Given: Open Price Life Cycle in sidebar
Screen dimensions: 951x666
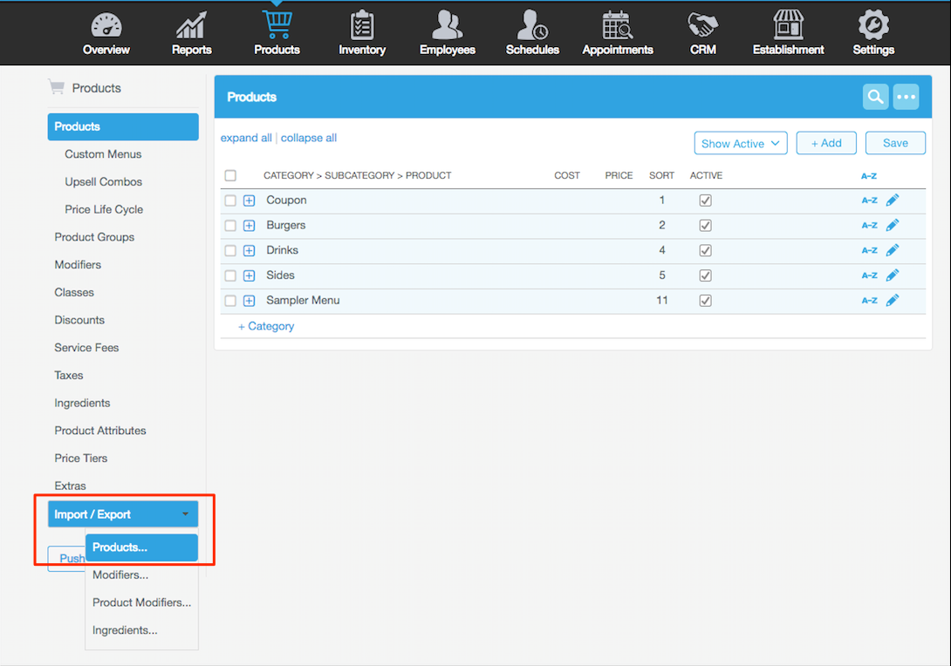Looking at the screenshot, I should (x=104, y=209).
